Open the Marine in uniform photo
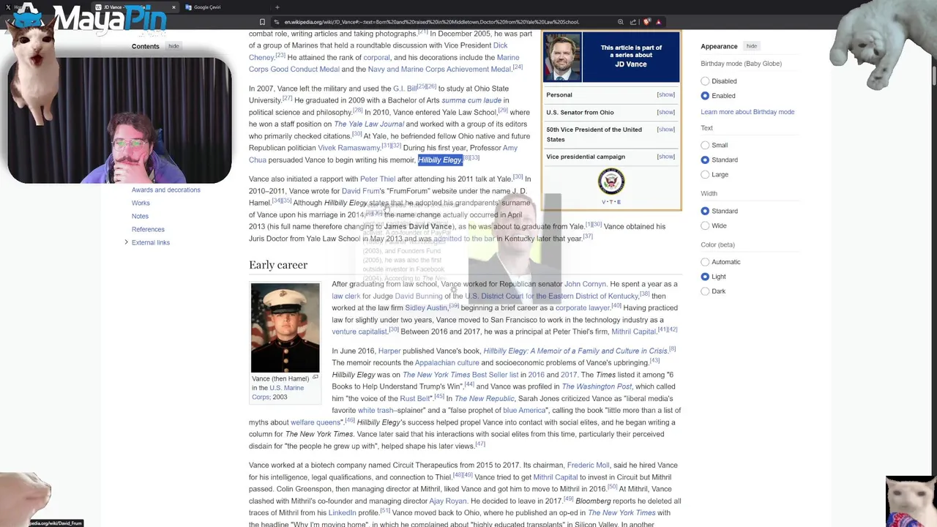937x527 pixels. pos(285,328)
